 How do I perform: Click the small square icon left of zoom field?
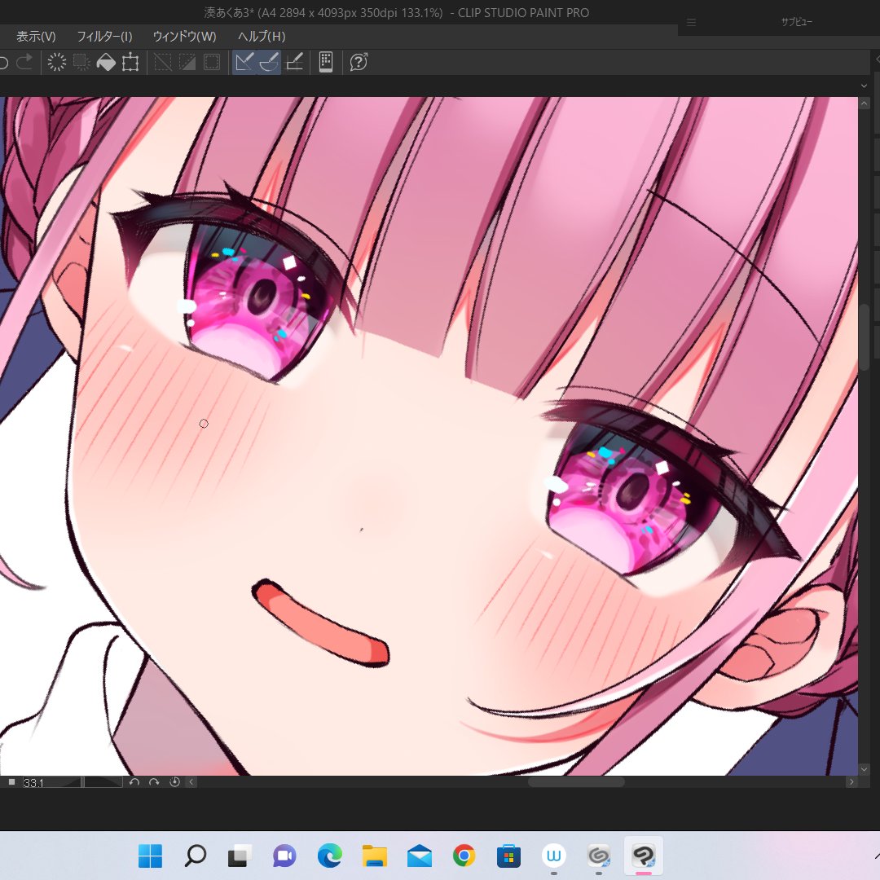(x=11, y=781)
